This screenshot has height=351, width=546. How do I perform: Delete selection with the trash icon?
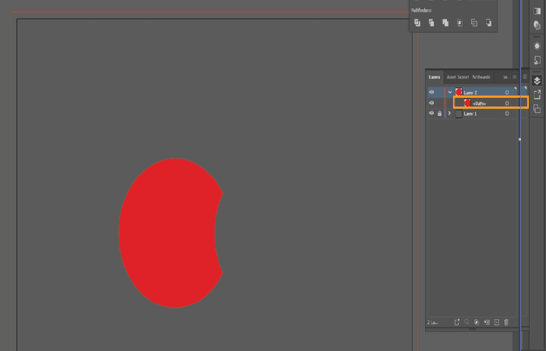point(506,322)
